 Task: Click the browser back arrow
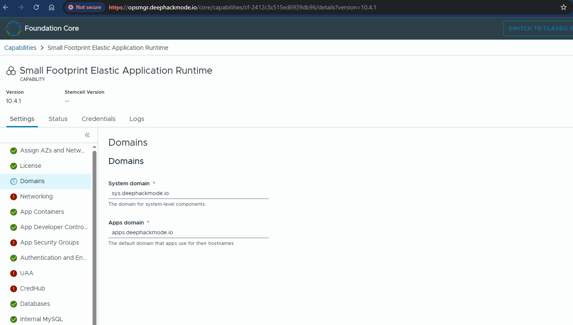coord(6,7)
